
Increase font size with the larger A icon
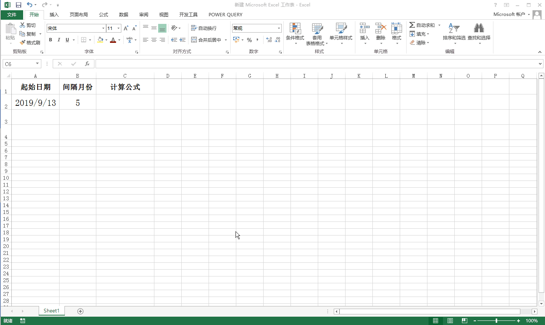(x=126, y=28)
